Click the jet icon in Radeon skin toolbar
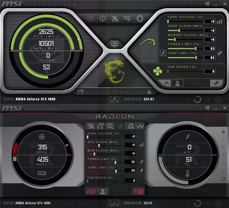229x208 pixels. tap(90, 126)
